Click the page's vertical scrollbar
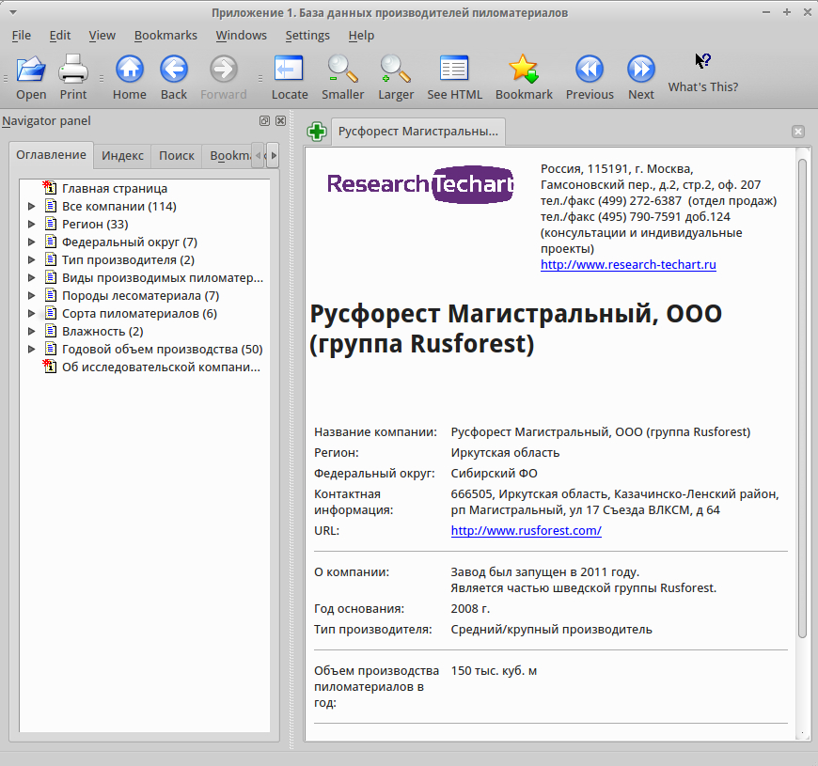This screenshot has width=818, height=766. click(802, 398)
